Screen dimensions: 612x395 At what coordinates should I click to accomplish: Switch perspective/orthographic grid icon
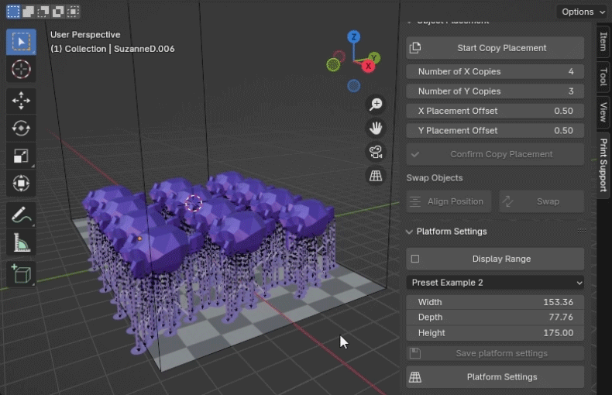pyautogui.click(x=376, y=176)
